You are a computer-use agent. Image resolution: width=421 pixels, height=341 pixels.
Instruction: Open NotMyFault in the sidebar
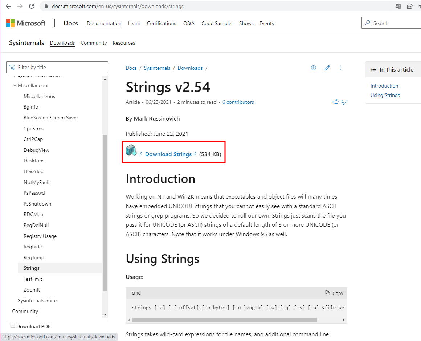37,182
